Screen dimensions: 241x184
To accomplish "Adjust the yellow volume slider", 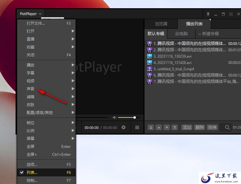I will pos(129,117).
